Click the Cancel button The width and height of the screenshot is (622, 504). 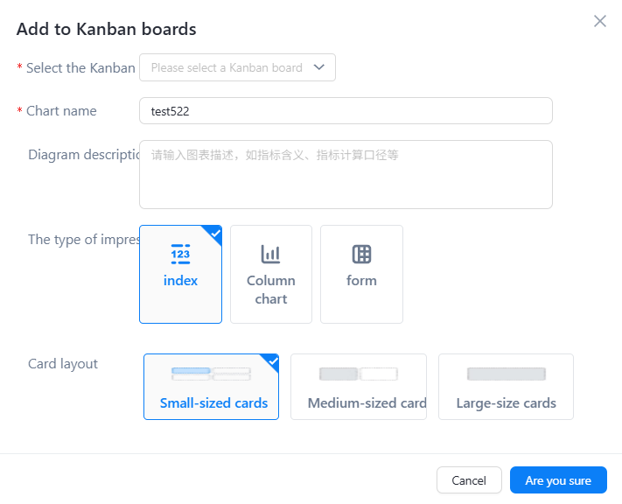[x=469, y=480]
